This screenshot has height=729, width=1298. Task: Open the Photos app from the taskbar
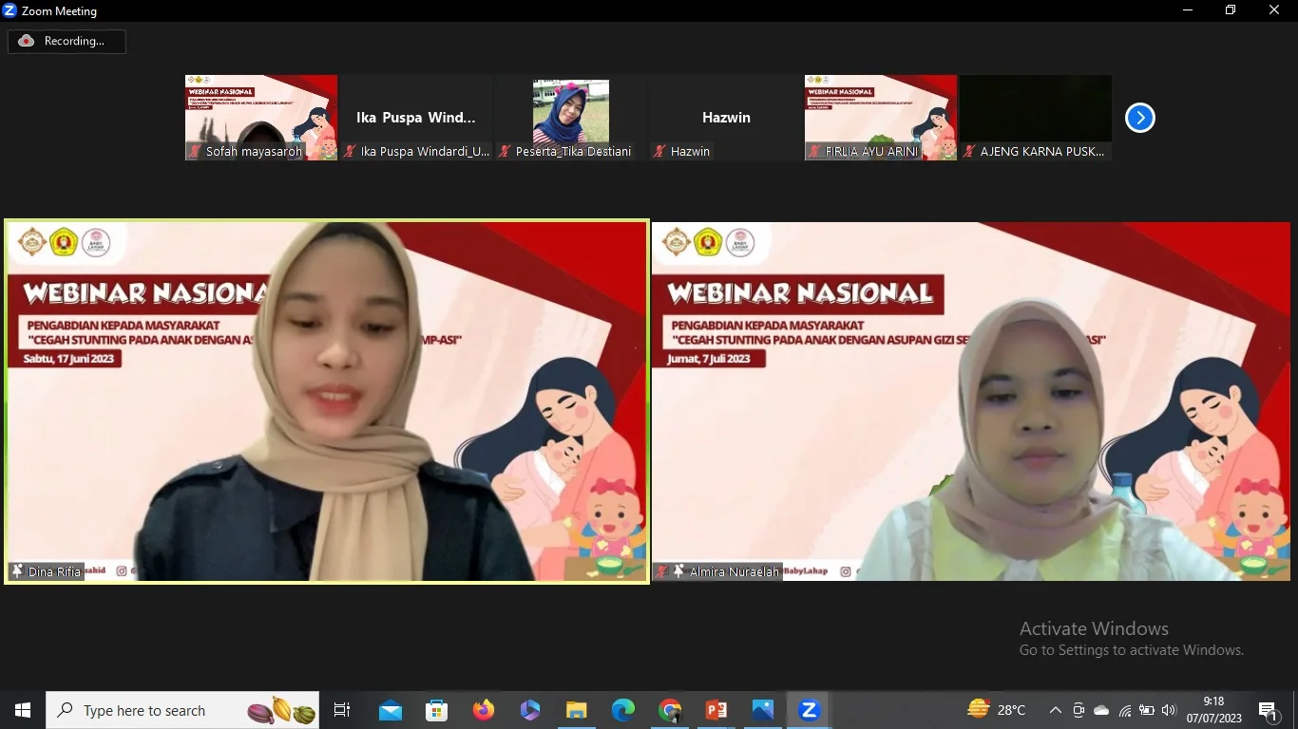click(763, 710)
